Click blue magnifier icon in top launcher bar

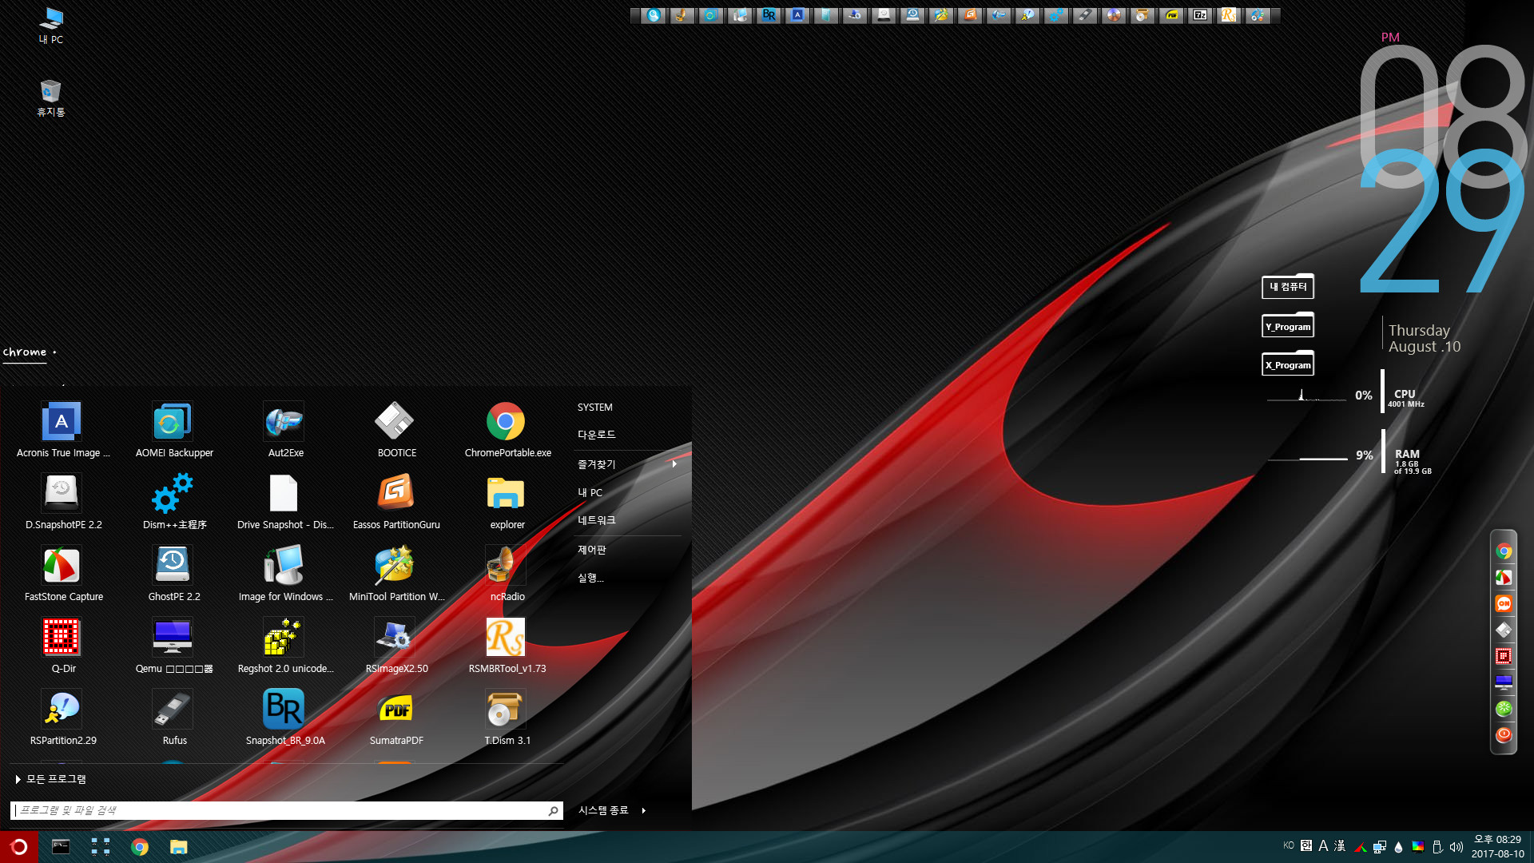(654, 15)
